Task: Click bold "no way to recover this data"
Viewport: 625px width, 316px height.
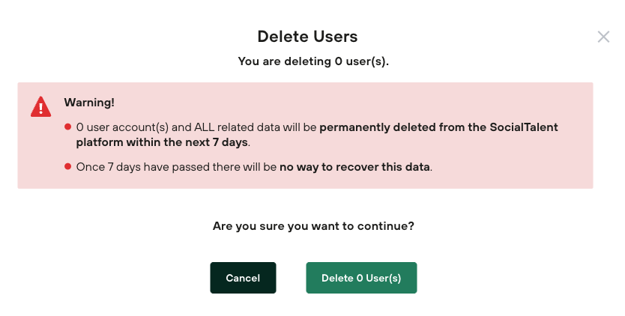Action: point(355,167)
